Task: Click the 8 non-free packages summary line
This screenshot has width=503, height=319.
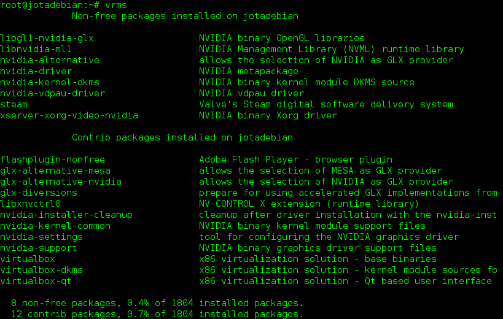Action: (x=157, y=303)
